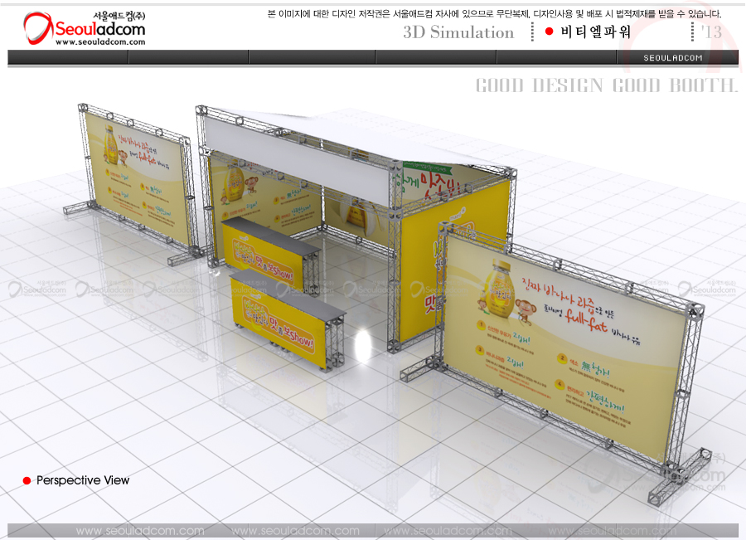Select the first segment of the dark navigation bar
The height and width of the screenshot is (540, 746).
point(68,57)
